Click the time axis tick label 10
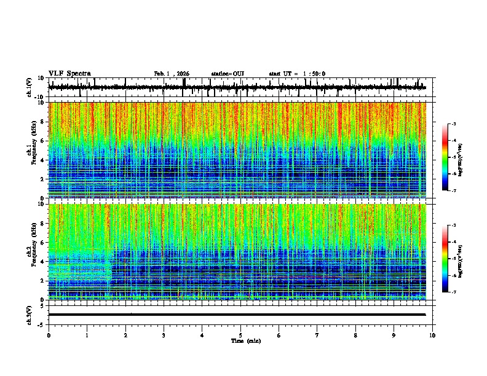The height and width of the screenshot is (376, 487). point(432,335)
